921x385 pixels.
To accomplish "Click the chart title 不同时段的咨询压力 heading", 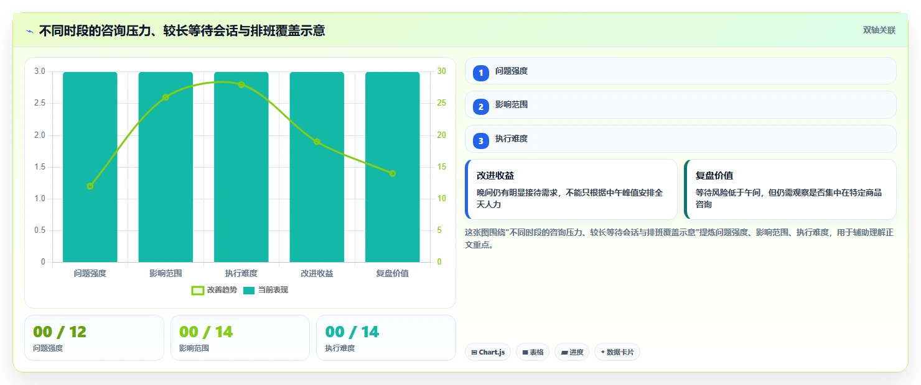I will [x=182, y=30].
